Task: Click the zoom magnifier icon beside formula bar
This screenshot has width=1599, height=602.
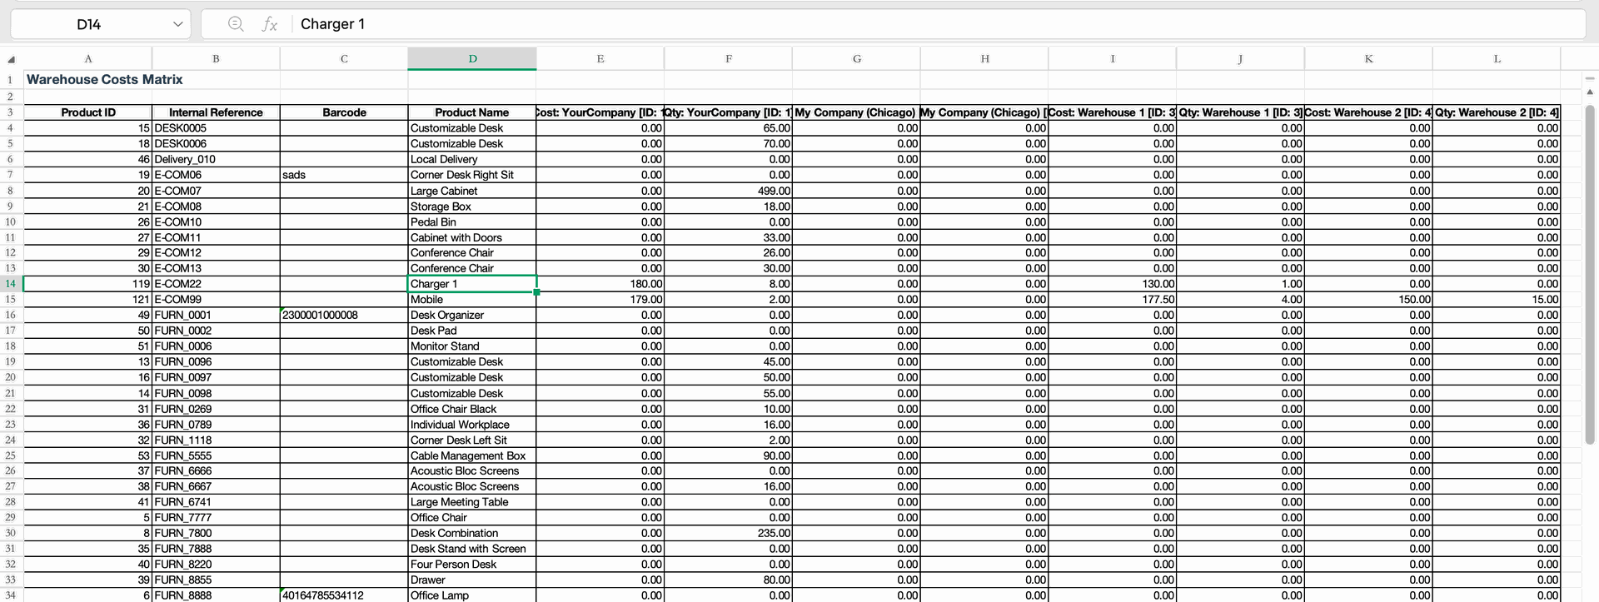Action: click(x=236, y=24)
